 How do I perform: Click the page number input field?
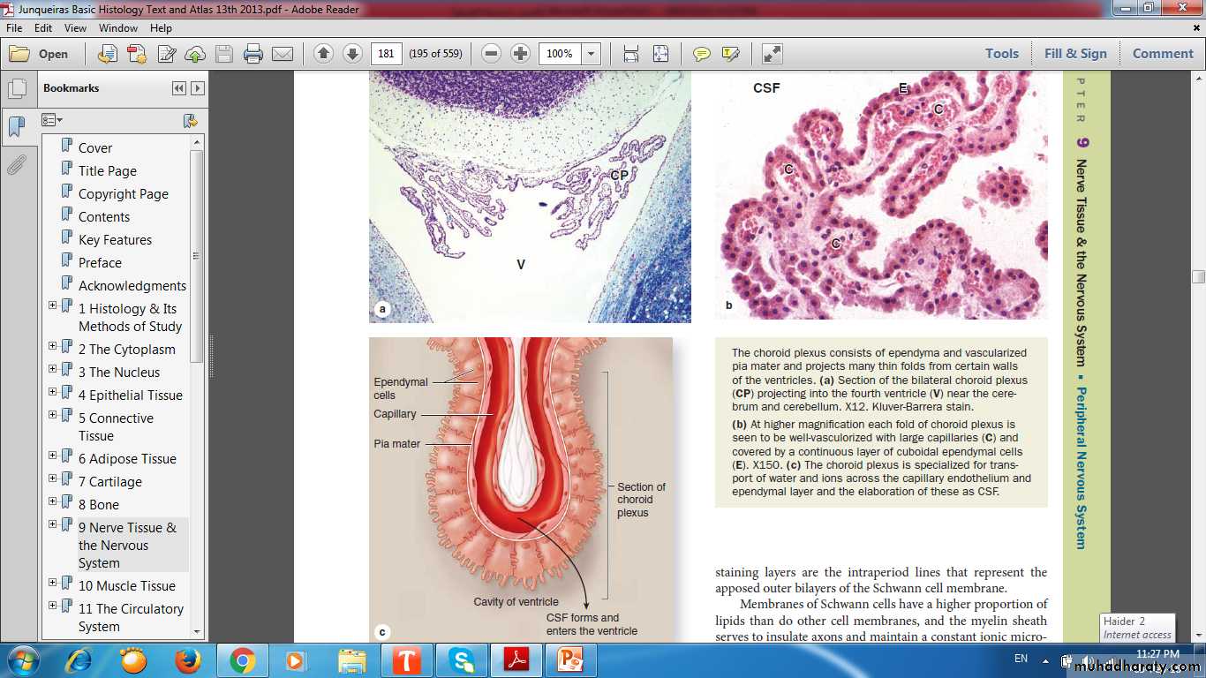tap(386, 54)
